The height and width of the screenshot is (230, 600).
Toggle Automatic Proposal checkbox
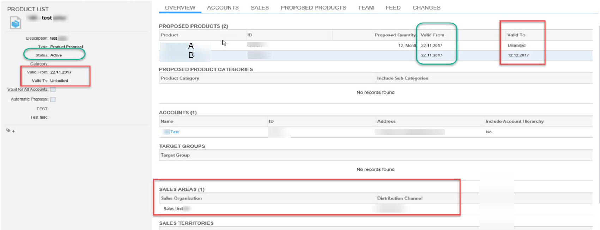53,99
